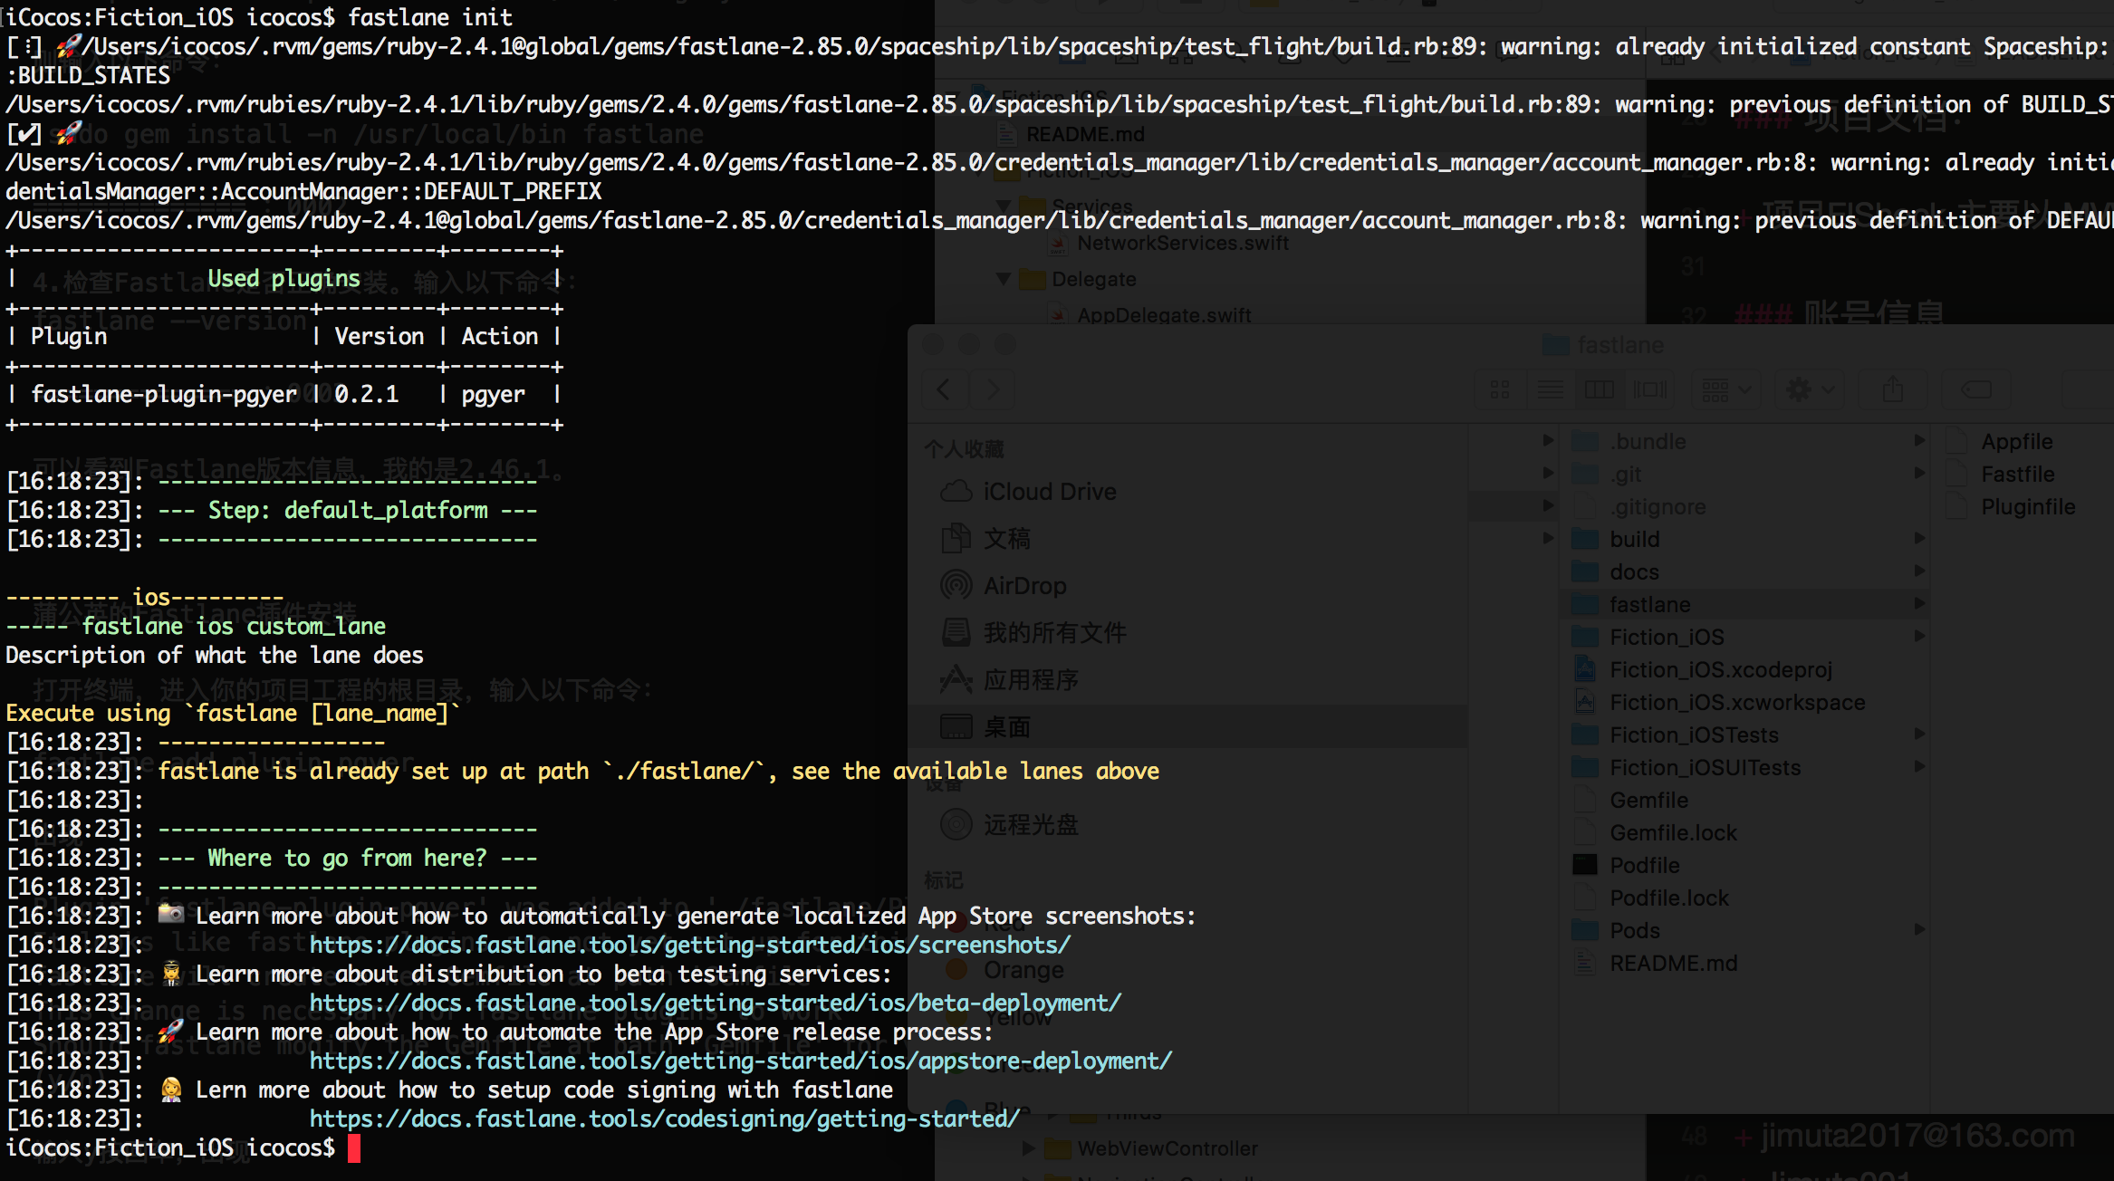This screenshot has width=2114, height=1181.
Task: Expand the build folder arrow
Action: point(1918,539)
